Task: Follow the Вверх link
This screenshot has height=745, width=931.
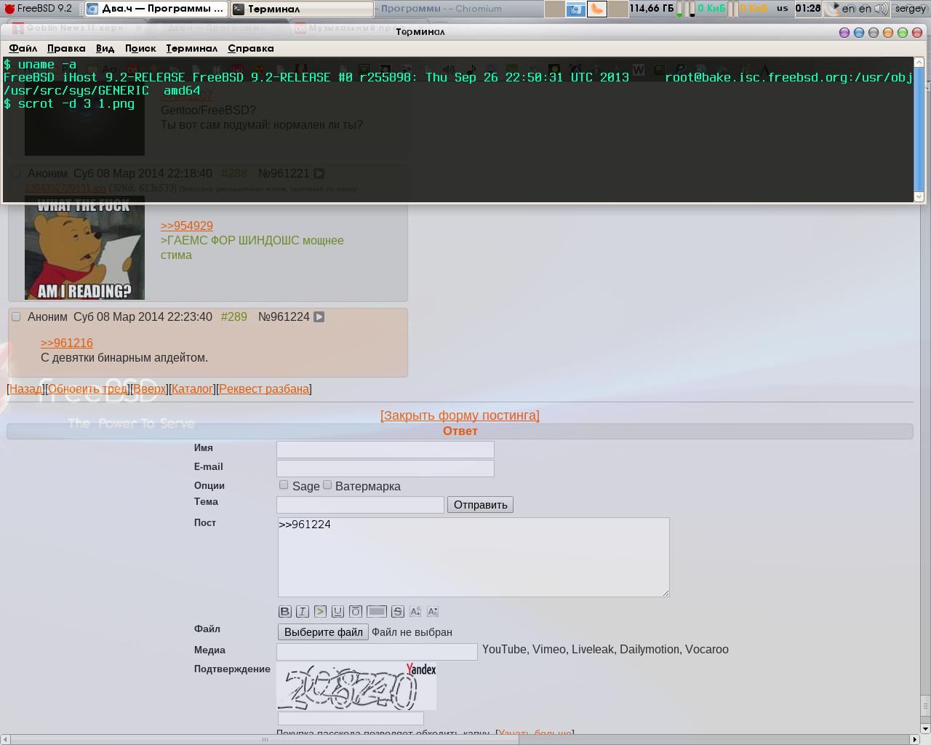Action: click(x=150, y=389)
